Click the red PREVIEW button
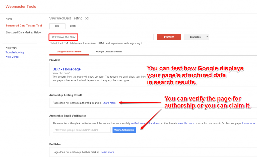Image resolution: width=257 pixels, height=157 pixels. click(169, 37)
